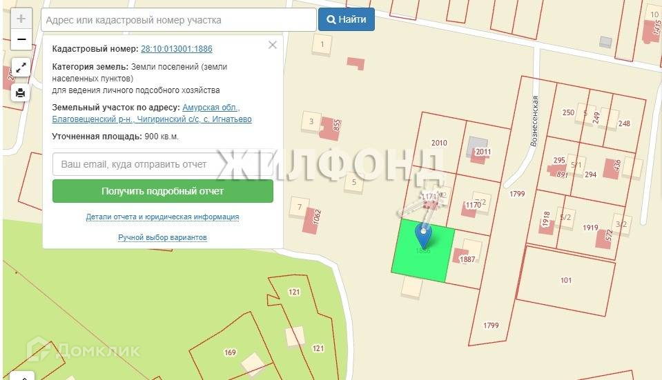Viewport: 662px width, 380px height.
Task: Click building labeled 855
Action: tap(330, 128)
